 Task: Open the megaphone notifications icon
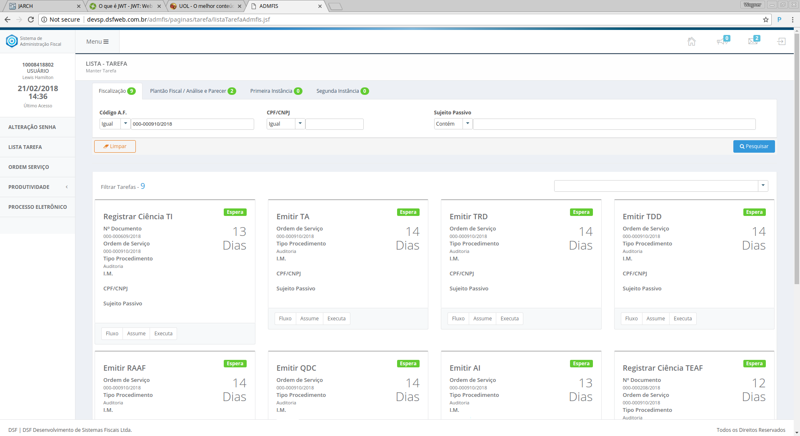tap(722, 42)
